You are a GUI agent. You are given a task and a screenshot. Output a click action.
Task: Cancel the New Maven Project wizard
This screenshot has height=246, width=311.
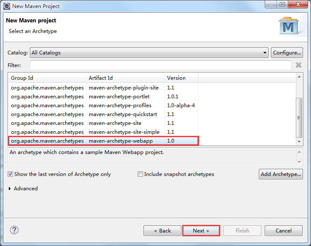click(284, 230)
